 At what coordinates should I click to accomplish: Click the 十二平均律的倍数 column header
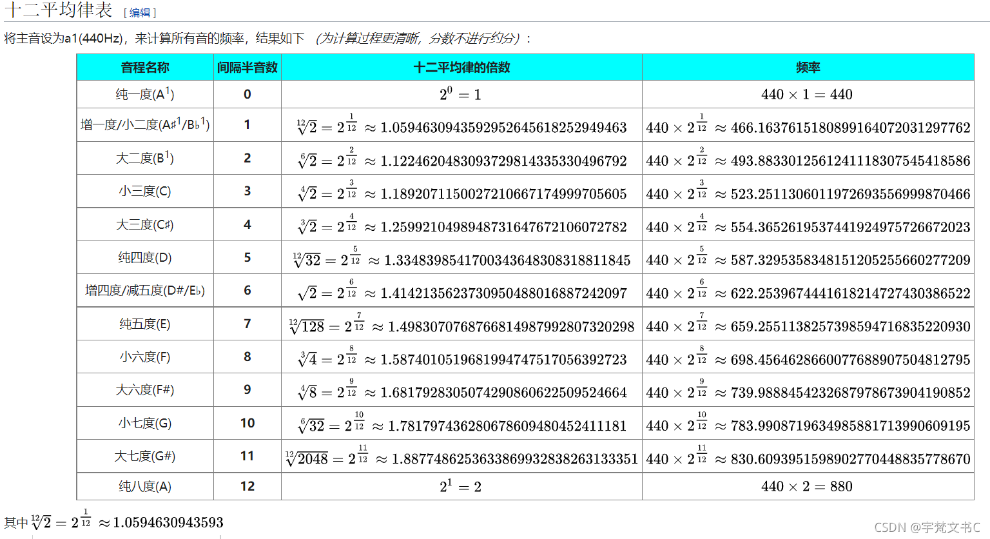(x=461, y=68)
